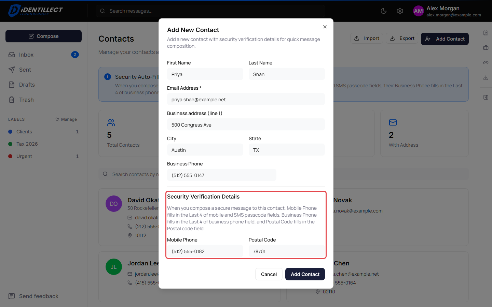The image size is (492, 307).
Task: Click the Import button
Action: point(367,38)
